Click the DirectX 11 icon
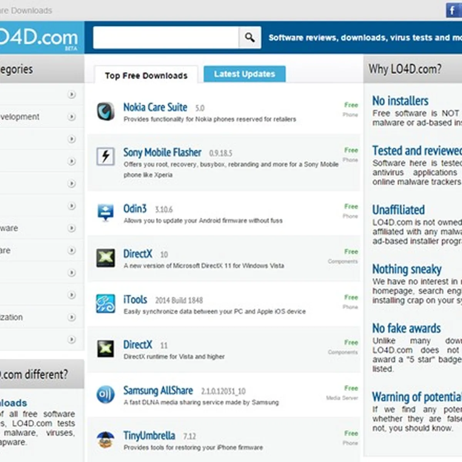462x462 pixels. pos(105,349)
